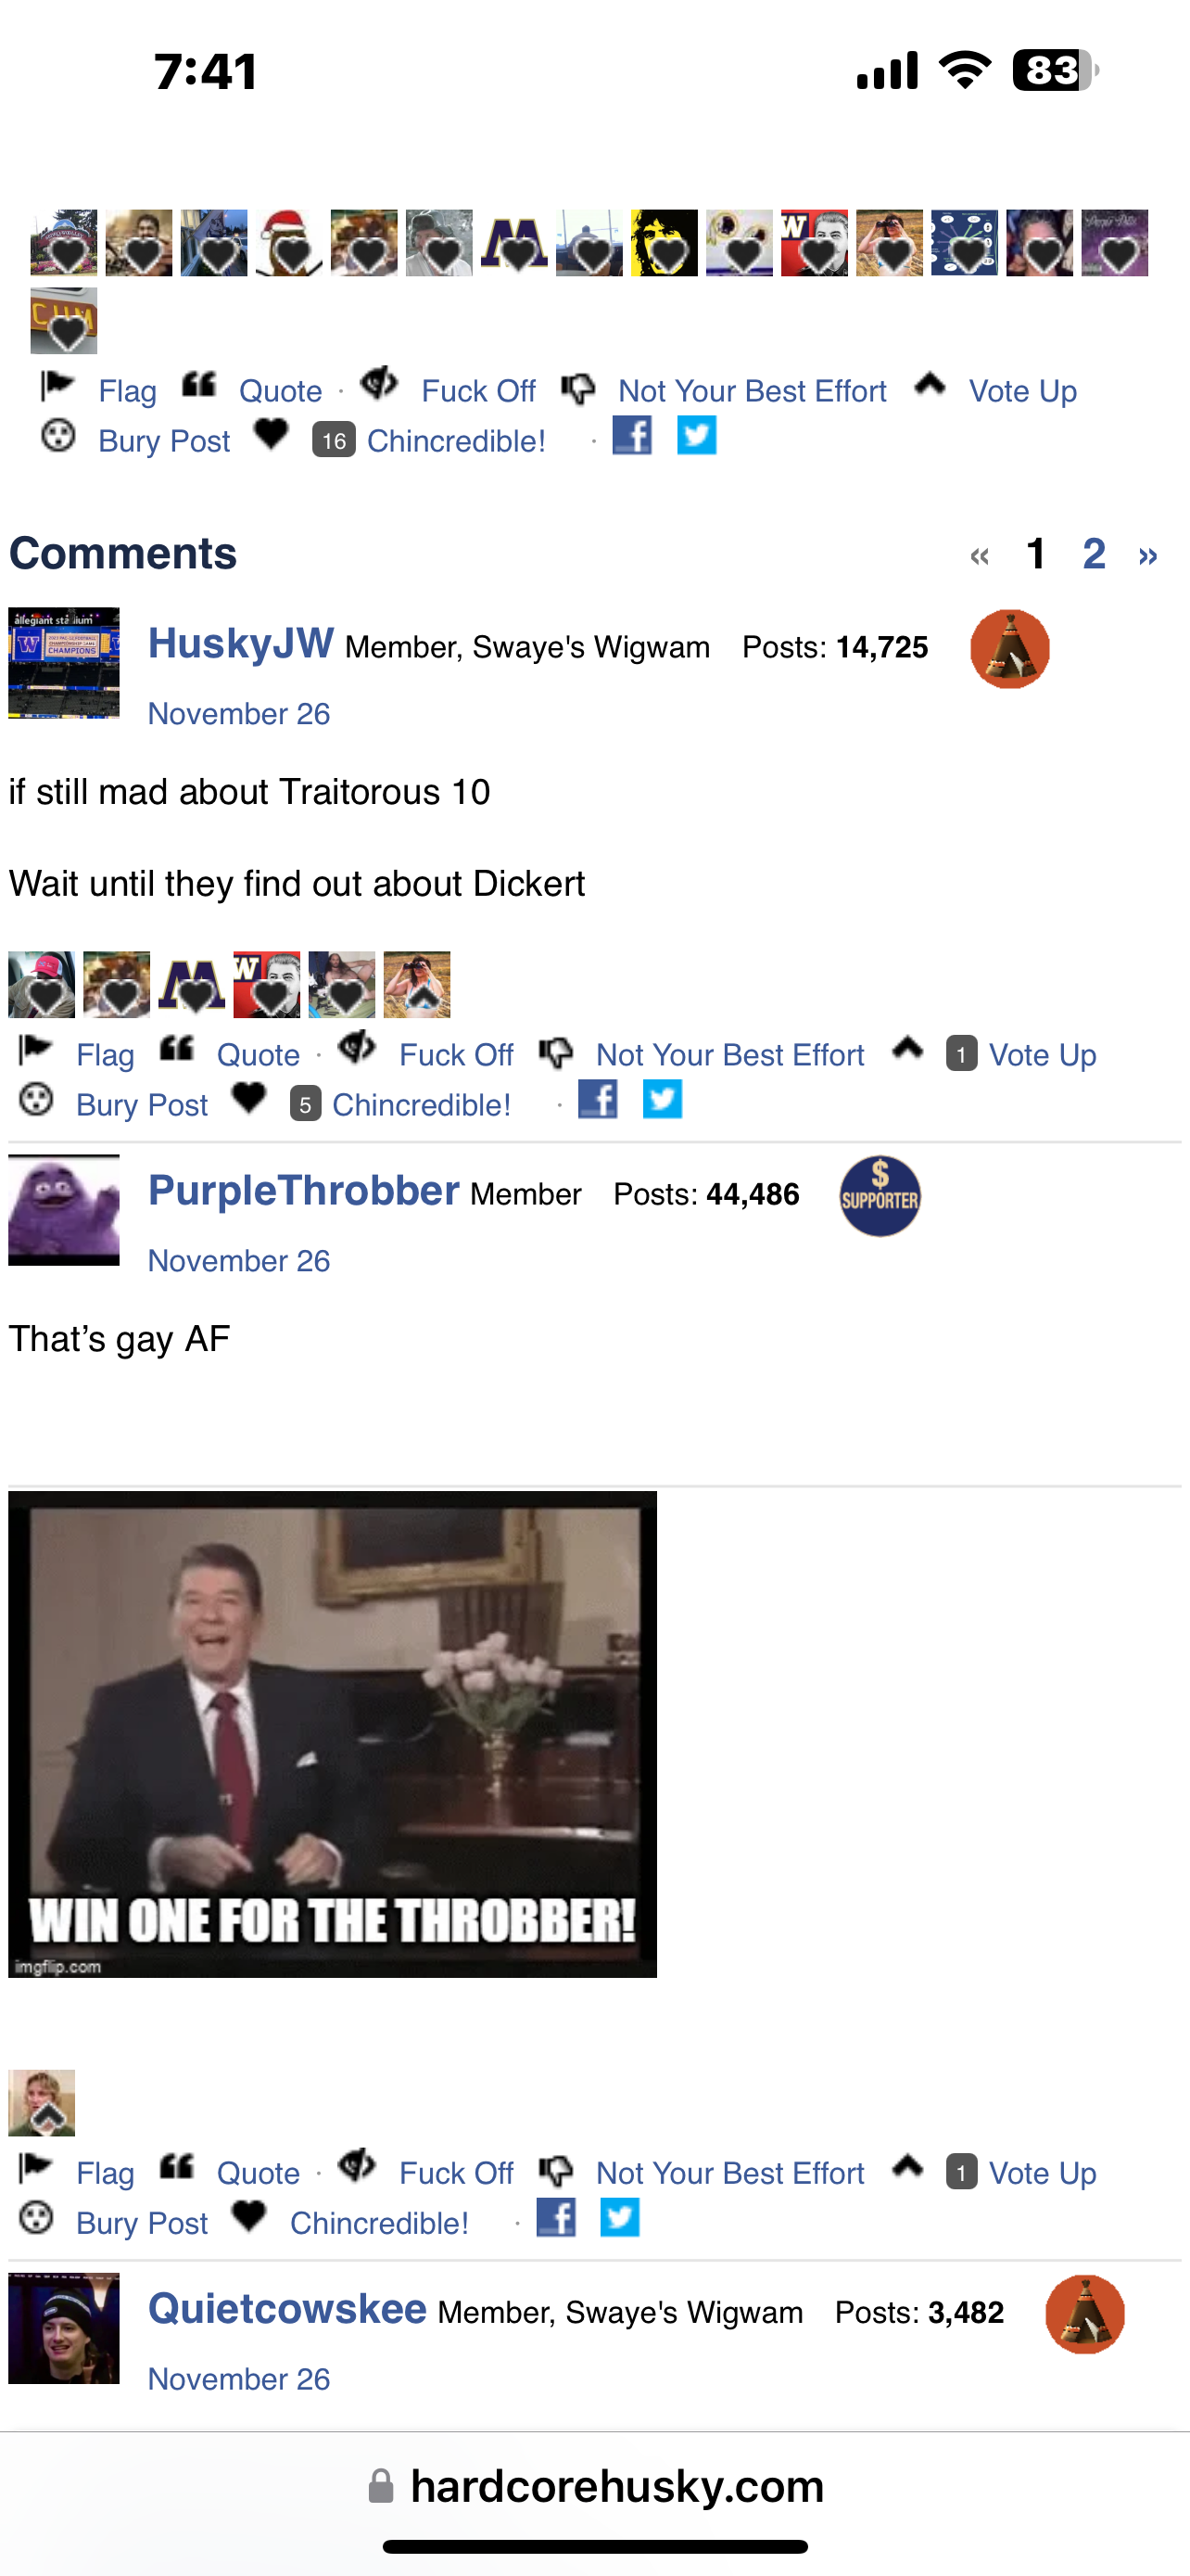The width and height of the screenshot is (1190, 2576).
Task: Choose Fuck Off on PurpleThrobber's comment
Action: (x=456, y=2172)
